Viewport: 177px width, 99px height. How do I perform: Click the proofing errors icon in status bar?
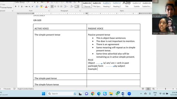(14, 89)
